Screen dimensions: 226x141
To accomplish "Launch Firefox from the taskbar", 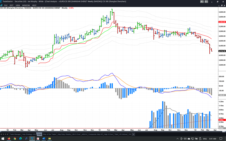I will (9, 138).
